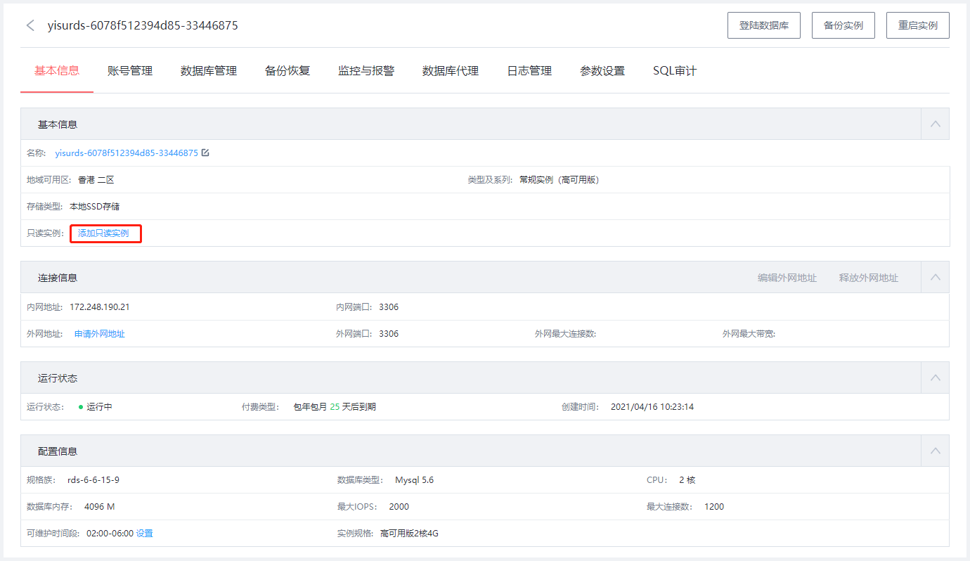Click the type value 常规实例（高可用版）
Screen dimensions: 970x561
(559, 180)
